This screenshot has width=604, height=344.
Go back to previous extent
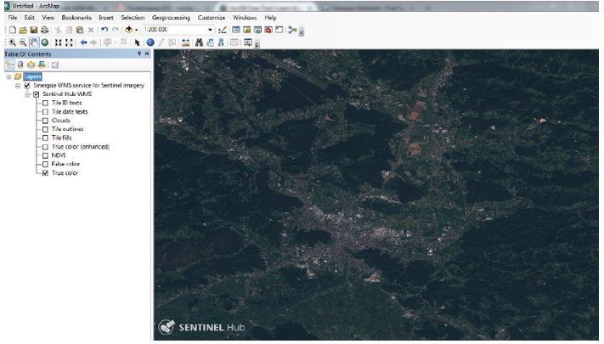click(83, 42)
